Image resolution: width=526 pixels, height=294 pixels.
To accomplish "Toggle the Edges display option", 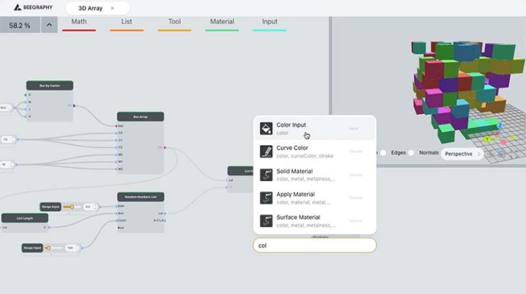I will click(384, 153).
